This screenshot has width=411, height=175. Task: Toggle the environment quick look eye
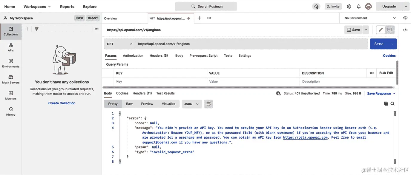click(405, 18)
